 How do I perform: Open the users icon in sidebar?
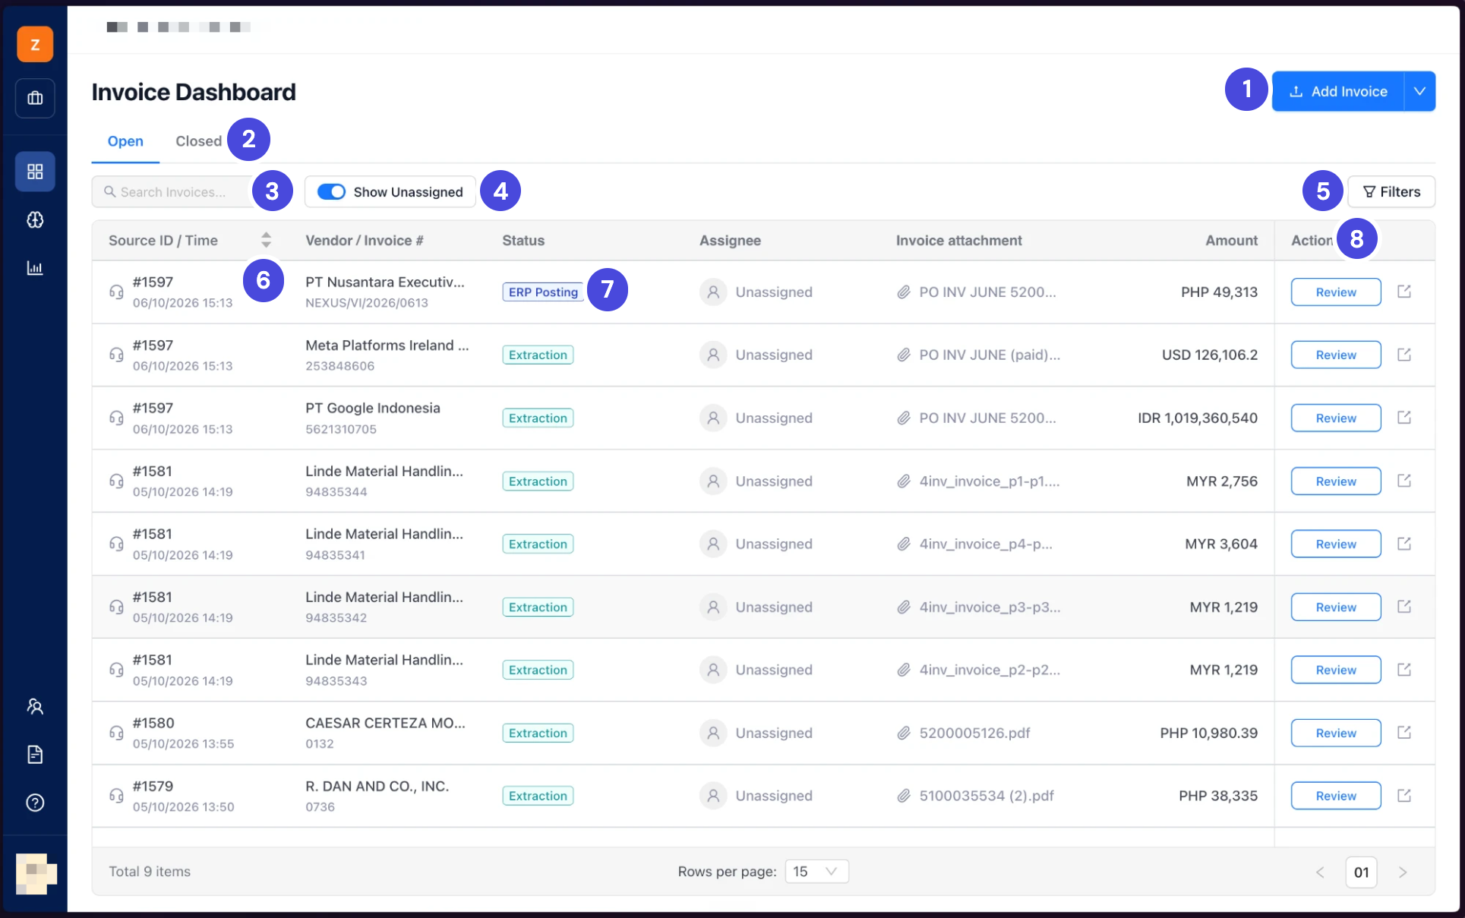pos(35,707)
